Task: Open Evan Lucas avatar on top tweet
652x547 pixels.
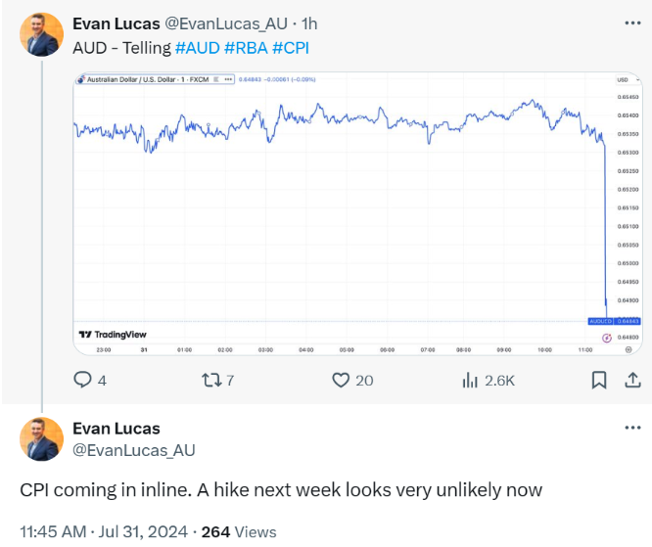Action: click(41, 34)
